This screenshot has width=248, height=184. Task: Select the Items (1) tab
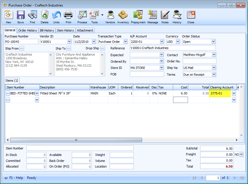click(x=12, y=81)
